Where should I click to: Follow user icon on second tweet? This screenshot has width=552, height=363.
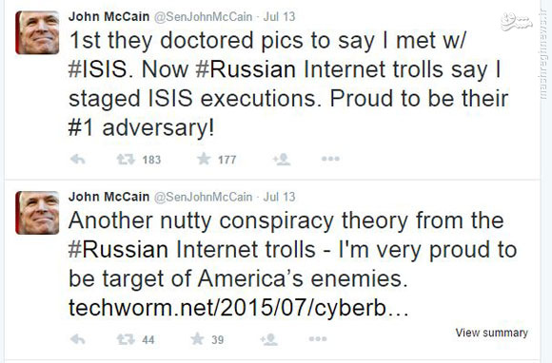click(269, 339)
